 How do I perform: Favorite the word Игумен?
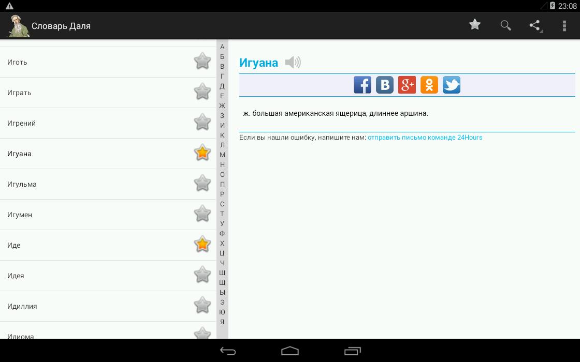(202, 214)
